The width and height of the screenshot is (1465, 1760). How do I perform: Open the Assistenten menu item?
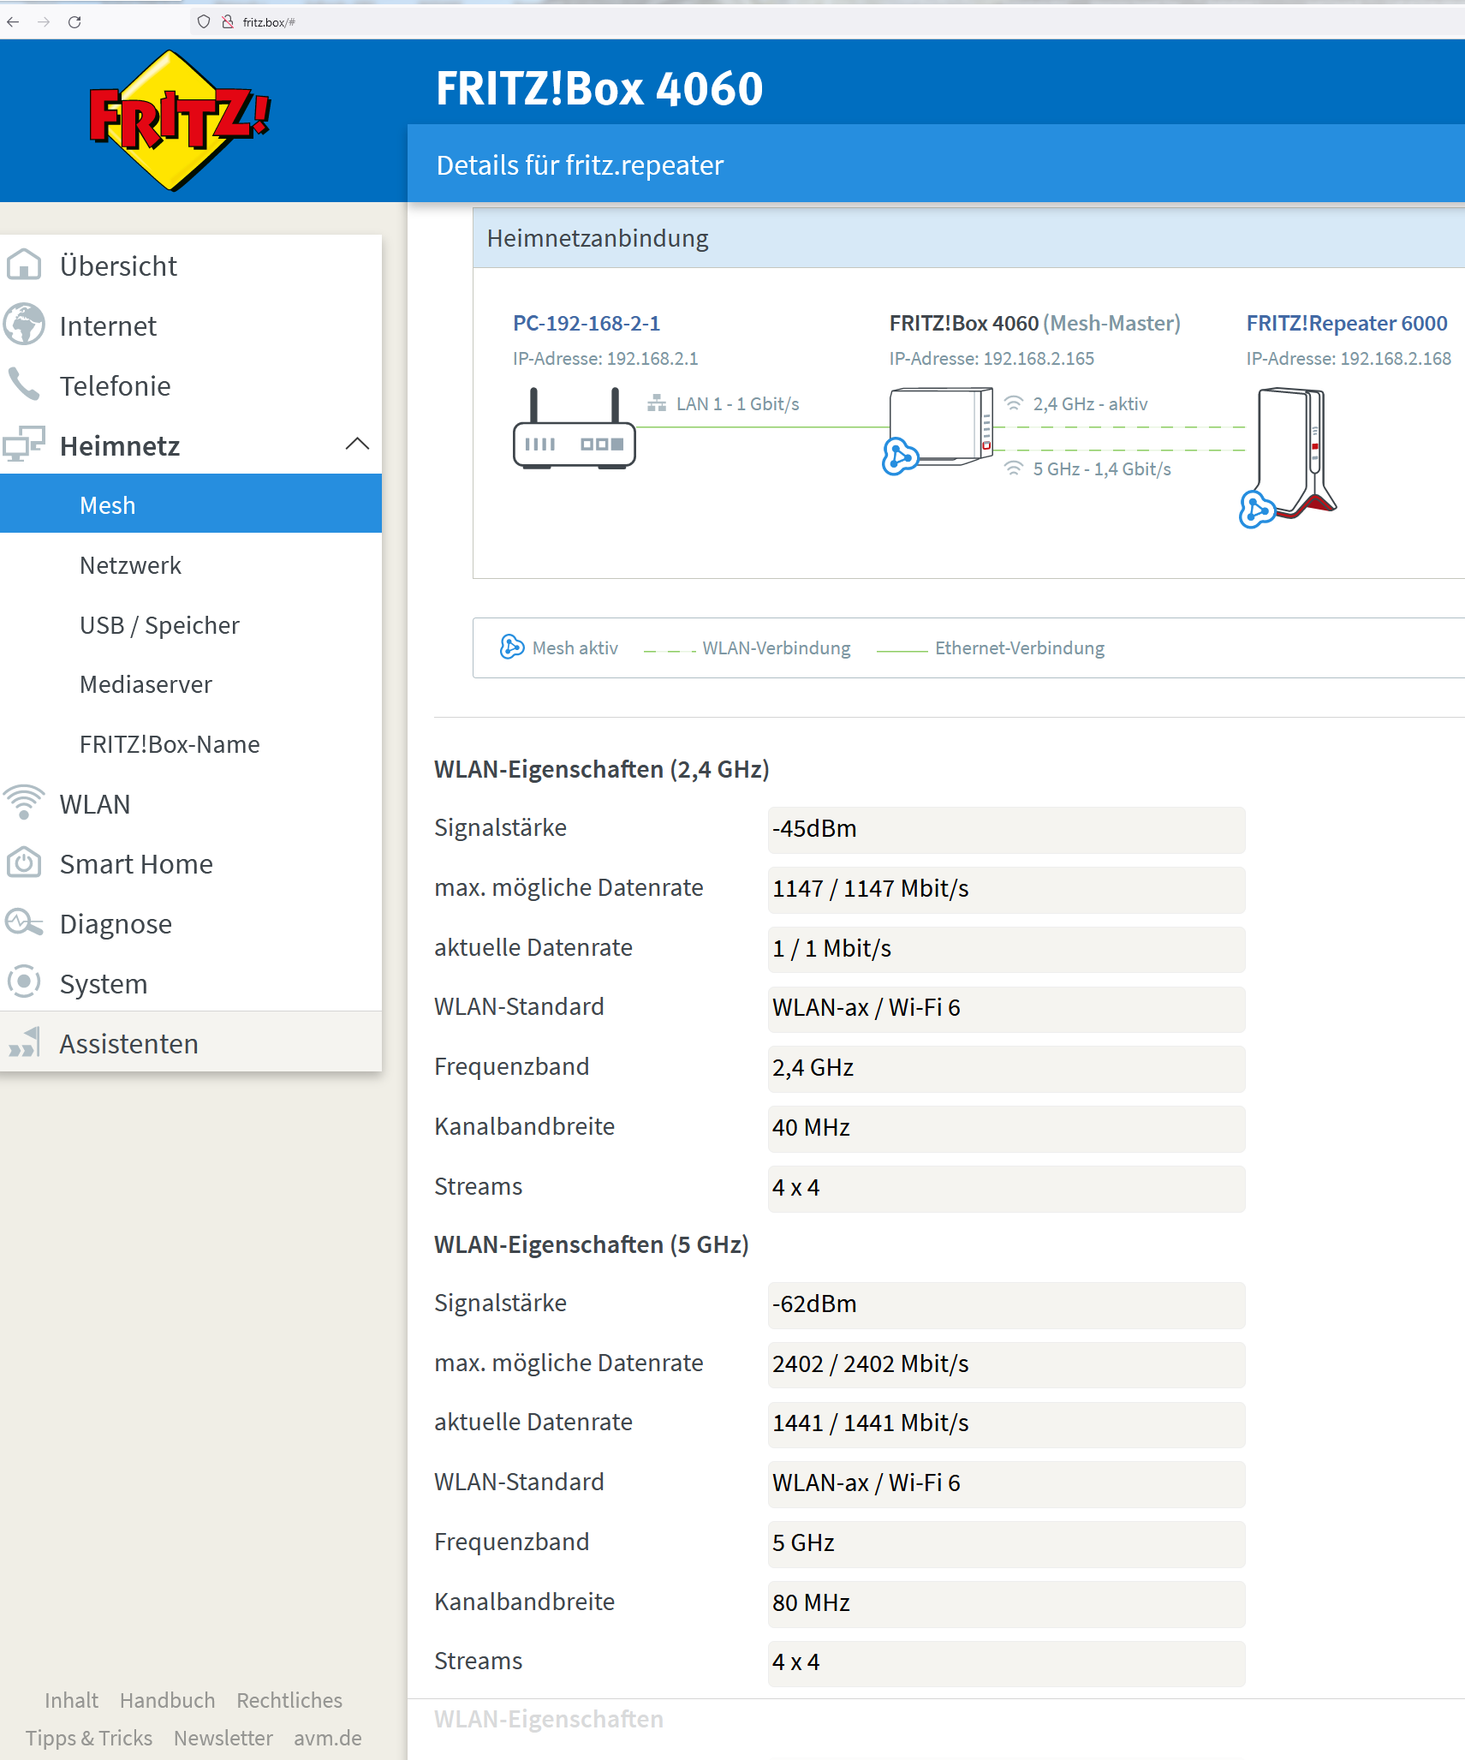[x=191, y=1042]
